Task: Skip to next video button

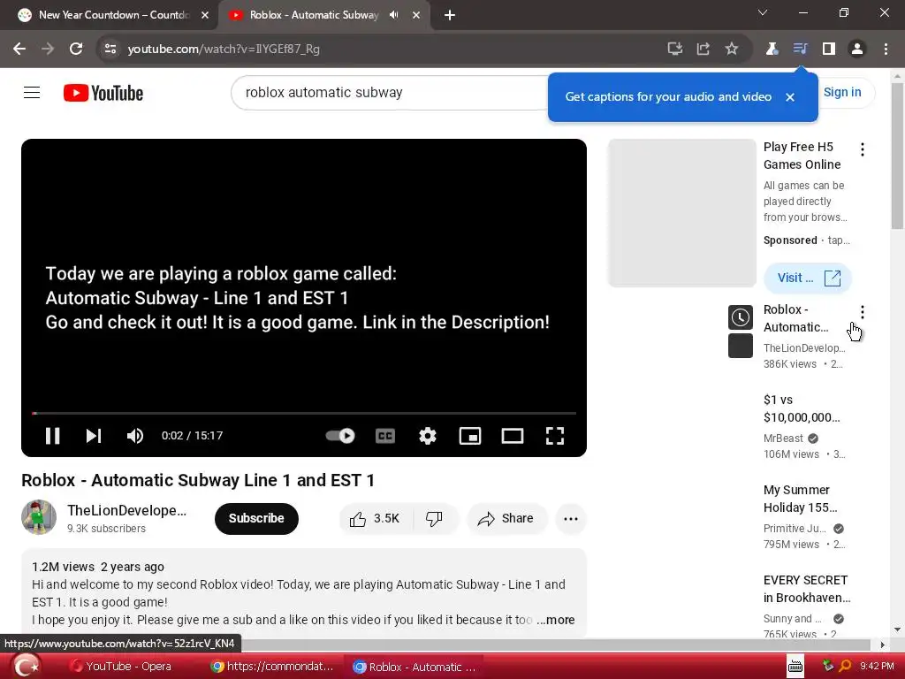Action: (x=94, y=436)
